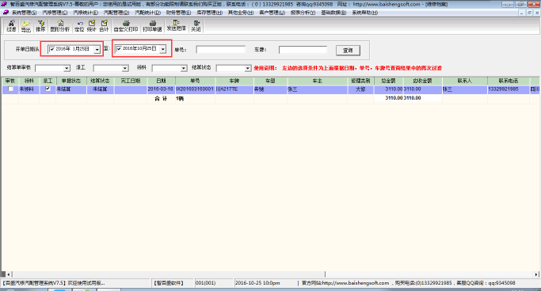The width and height of the screenshot is (541, 291).
Task: Click the 完工日期 column header
Action: pyautogui.click(x=131, y=81)
